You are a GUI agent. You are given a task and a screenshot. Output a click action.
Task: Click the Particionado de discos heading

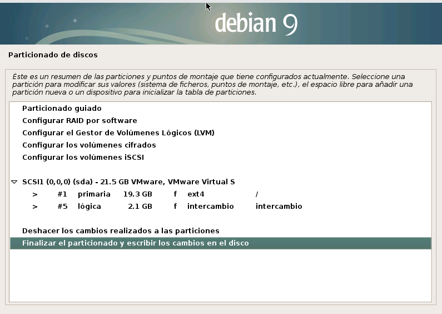point(53,55)
